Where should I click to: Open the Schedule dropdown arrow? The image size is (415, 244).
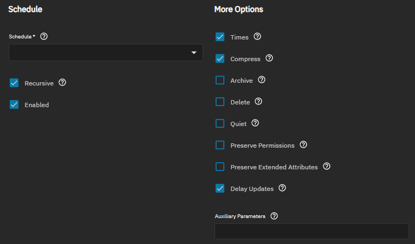click(x=194, y=52)
